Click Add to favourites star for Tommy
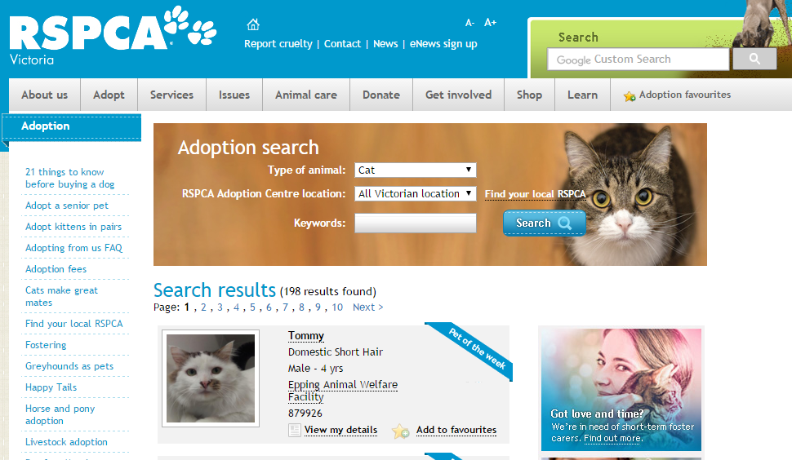Screen dimensions: 792x460 point(401,431)
